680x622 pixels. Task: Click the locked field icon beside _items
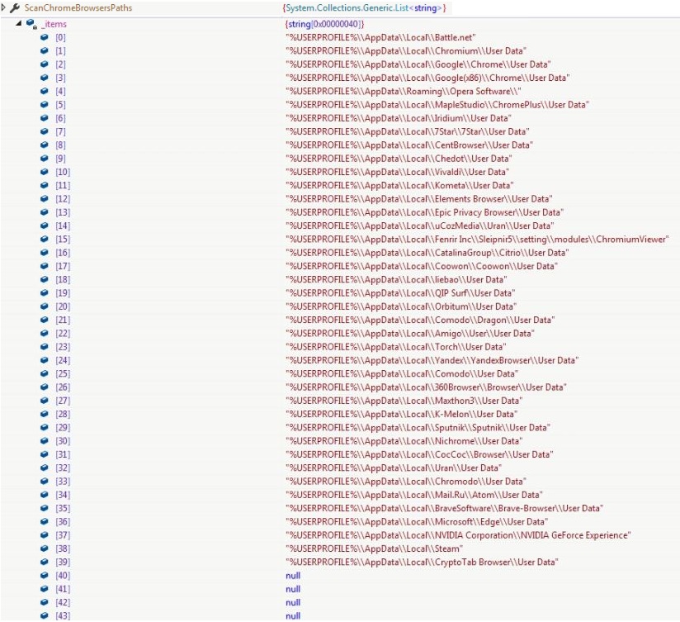(31, 24)
